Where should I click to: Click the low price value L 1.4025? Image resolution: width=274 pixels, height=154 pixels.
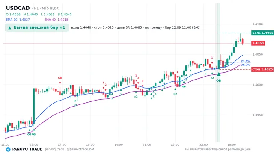pos(48,15)
